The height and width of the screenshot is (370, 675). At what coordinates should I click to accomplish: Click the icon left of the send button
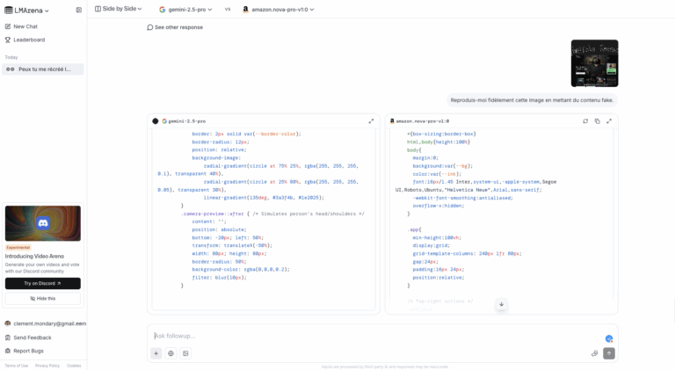coord(594,353)
